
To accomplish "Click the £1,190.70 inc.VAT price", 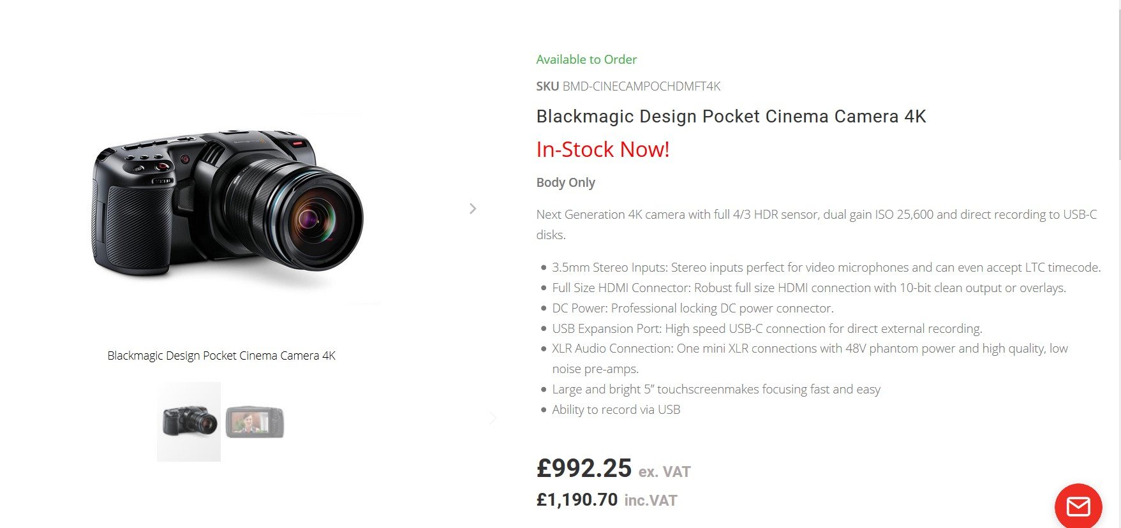I will point(607,500).
